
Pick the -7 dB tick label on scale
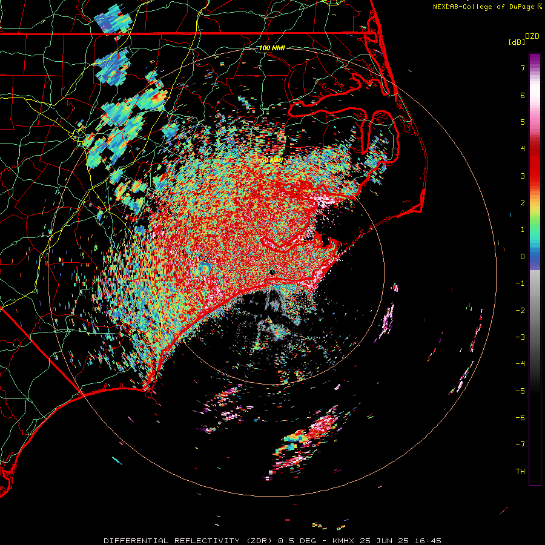point(520,444)
